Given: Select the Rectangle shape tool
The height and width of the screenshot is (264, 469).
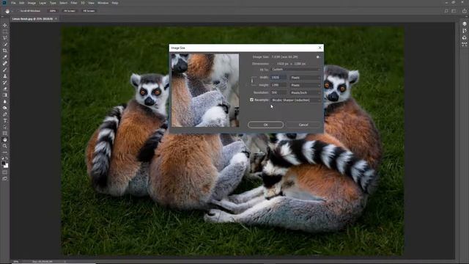Looking at the screenshot, I should point(5,133).
